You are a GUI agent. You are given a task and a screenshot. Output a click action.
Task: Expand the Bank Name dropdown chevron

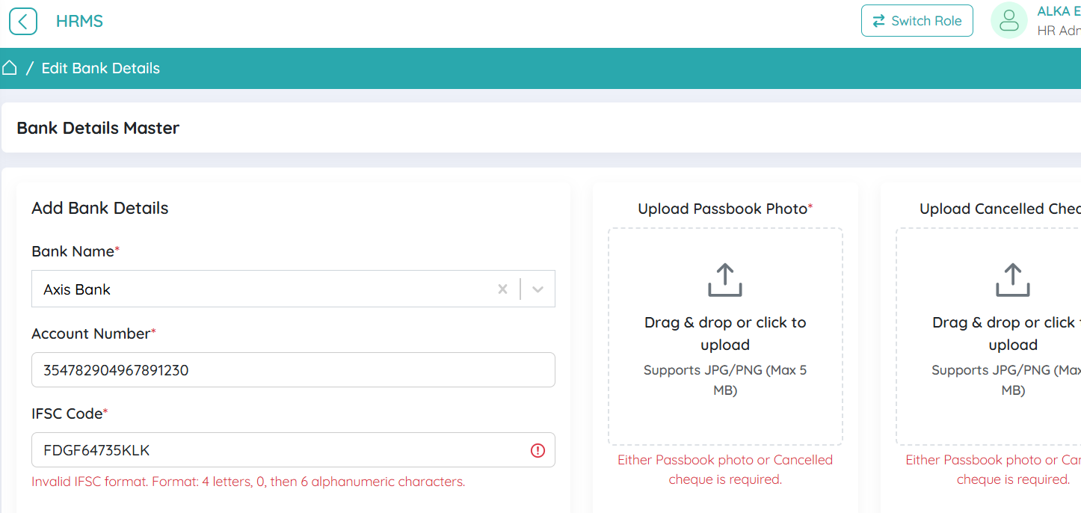538,289
